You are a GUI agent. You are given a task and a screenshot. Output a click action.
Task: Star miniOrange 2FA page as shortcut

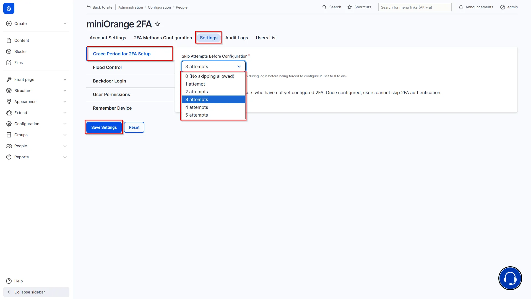coord(157,24)
